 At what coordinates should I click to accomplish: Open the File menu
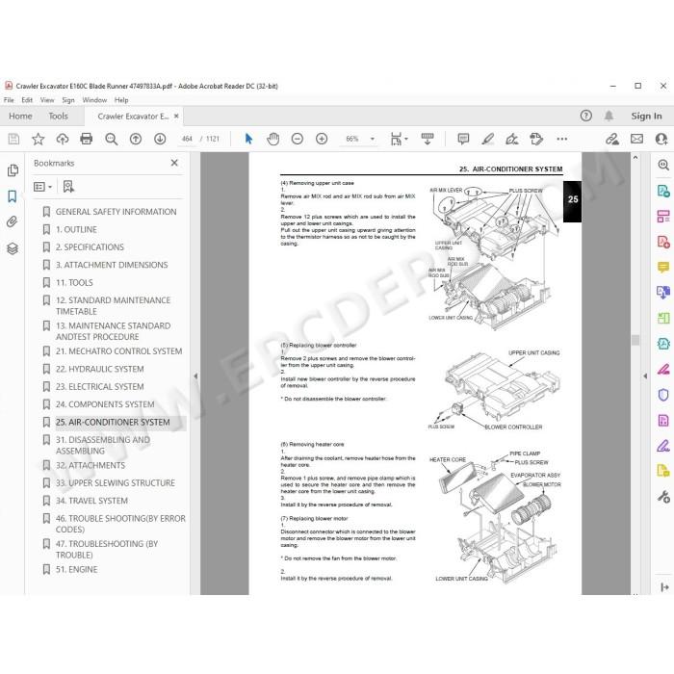(x=9, y=100)
